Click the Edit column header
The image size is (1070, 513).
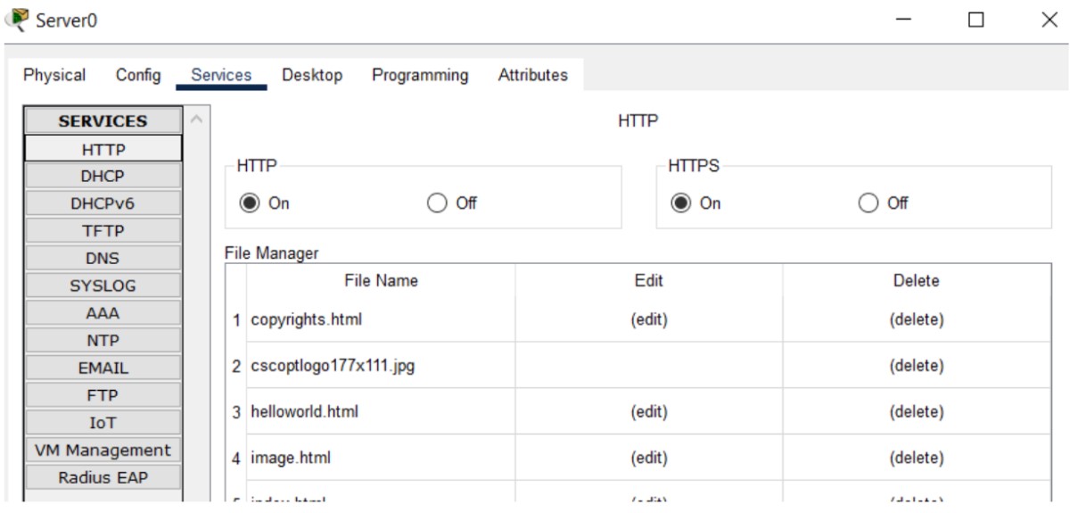tap(649, 281)
